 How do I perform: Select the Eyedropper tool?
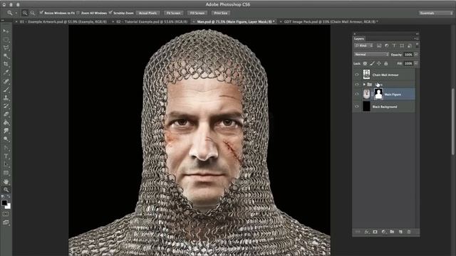(6, 73)
